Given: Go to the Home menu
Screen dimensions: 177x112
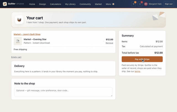Looking at the screenshot, I should (x=32, y=4).
